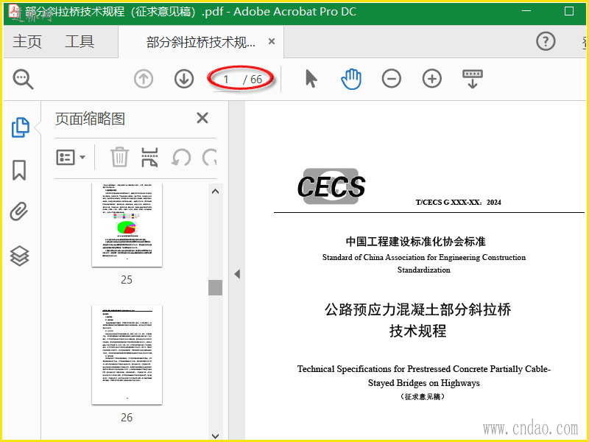Screen dimensions: 589x442
Task: Click the Standardization text line
Action: pos(424,270)
